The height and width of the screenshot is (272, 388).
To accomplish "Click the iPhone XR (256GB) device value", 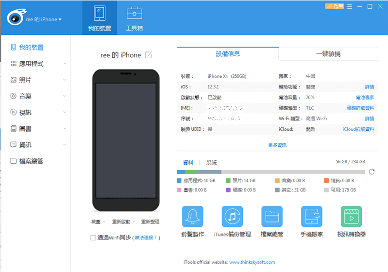I will 227,76.
